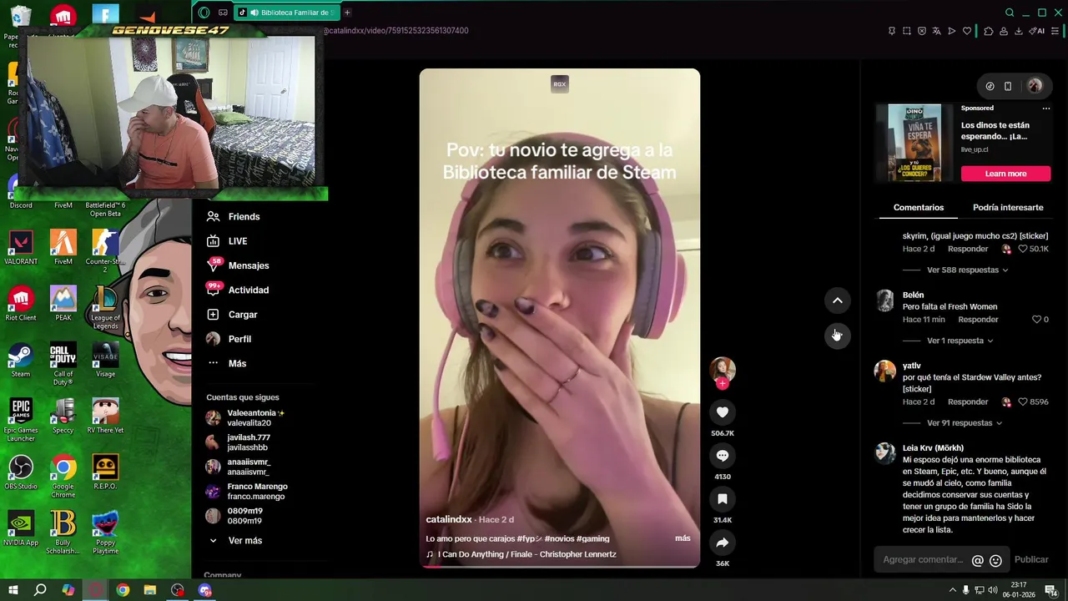1068x601 pixels.
Task: Open a new browser tab with plus
Action: (x=347, y=13)
